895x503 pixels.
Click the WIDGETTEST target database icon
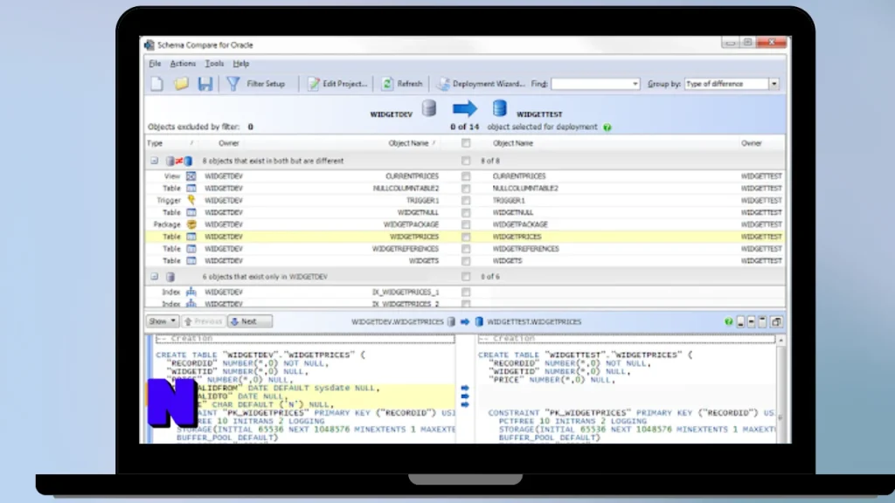coord(499,107)
